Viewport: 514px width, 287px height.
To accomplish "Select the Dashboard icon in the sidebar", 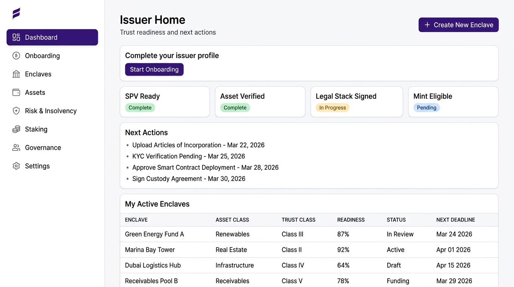I will [x=16, y=37].
